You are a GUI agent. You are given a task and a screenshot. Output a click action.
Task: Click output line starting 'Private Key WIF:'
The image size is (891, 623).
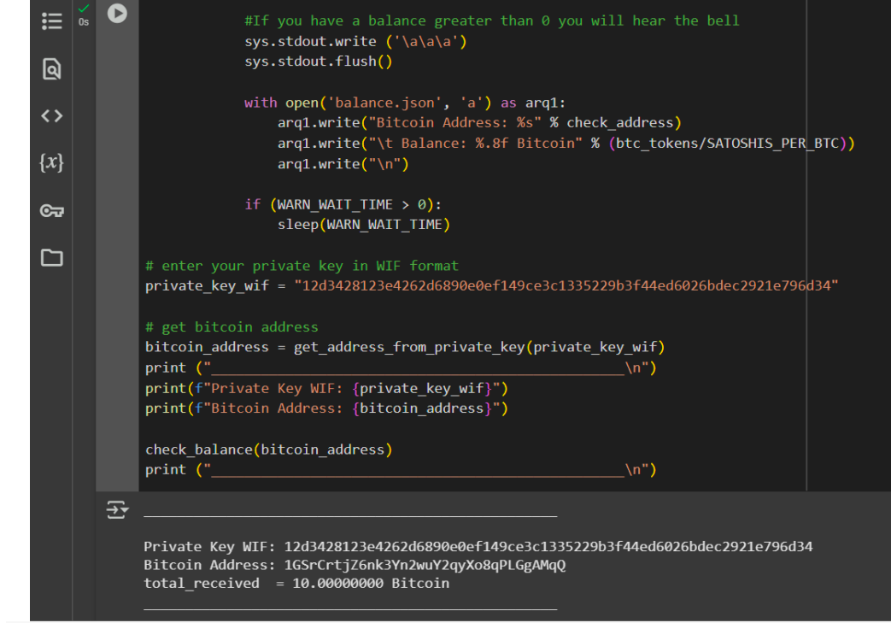pos(478,546)
